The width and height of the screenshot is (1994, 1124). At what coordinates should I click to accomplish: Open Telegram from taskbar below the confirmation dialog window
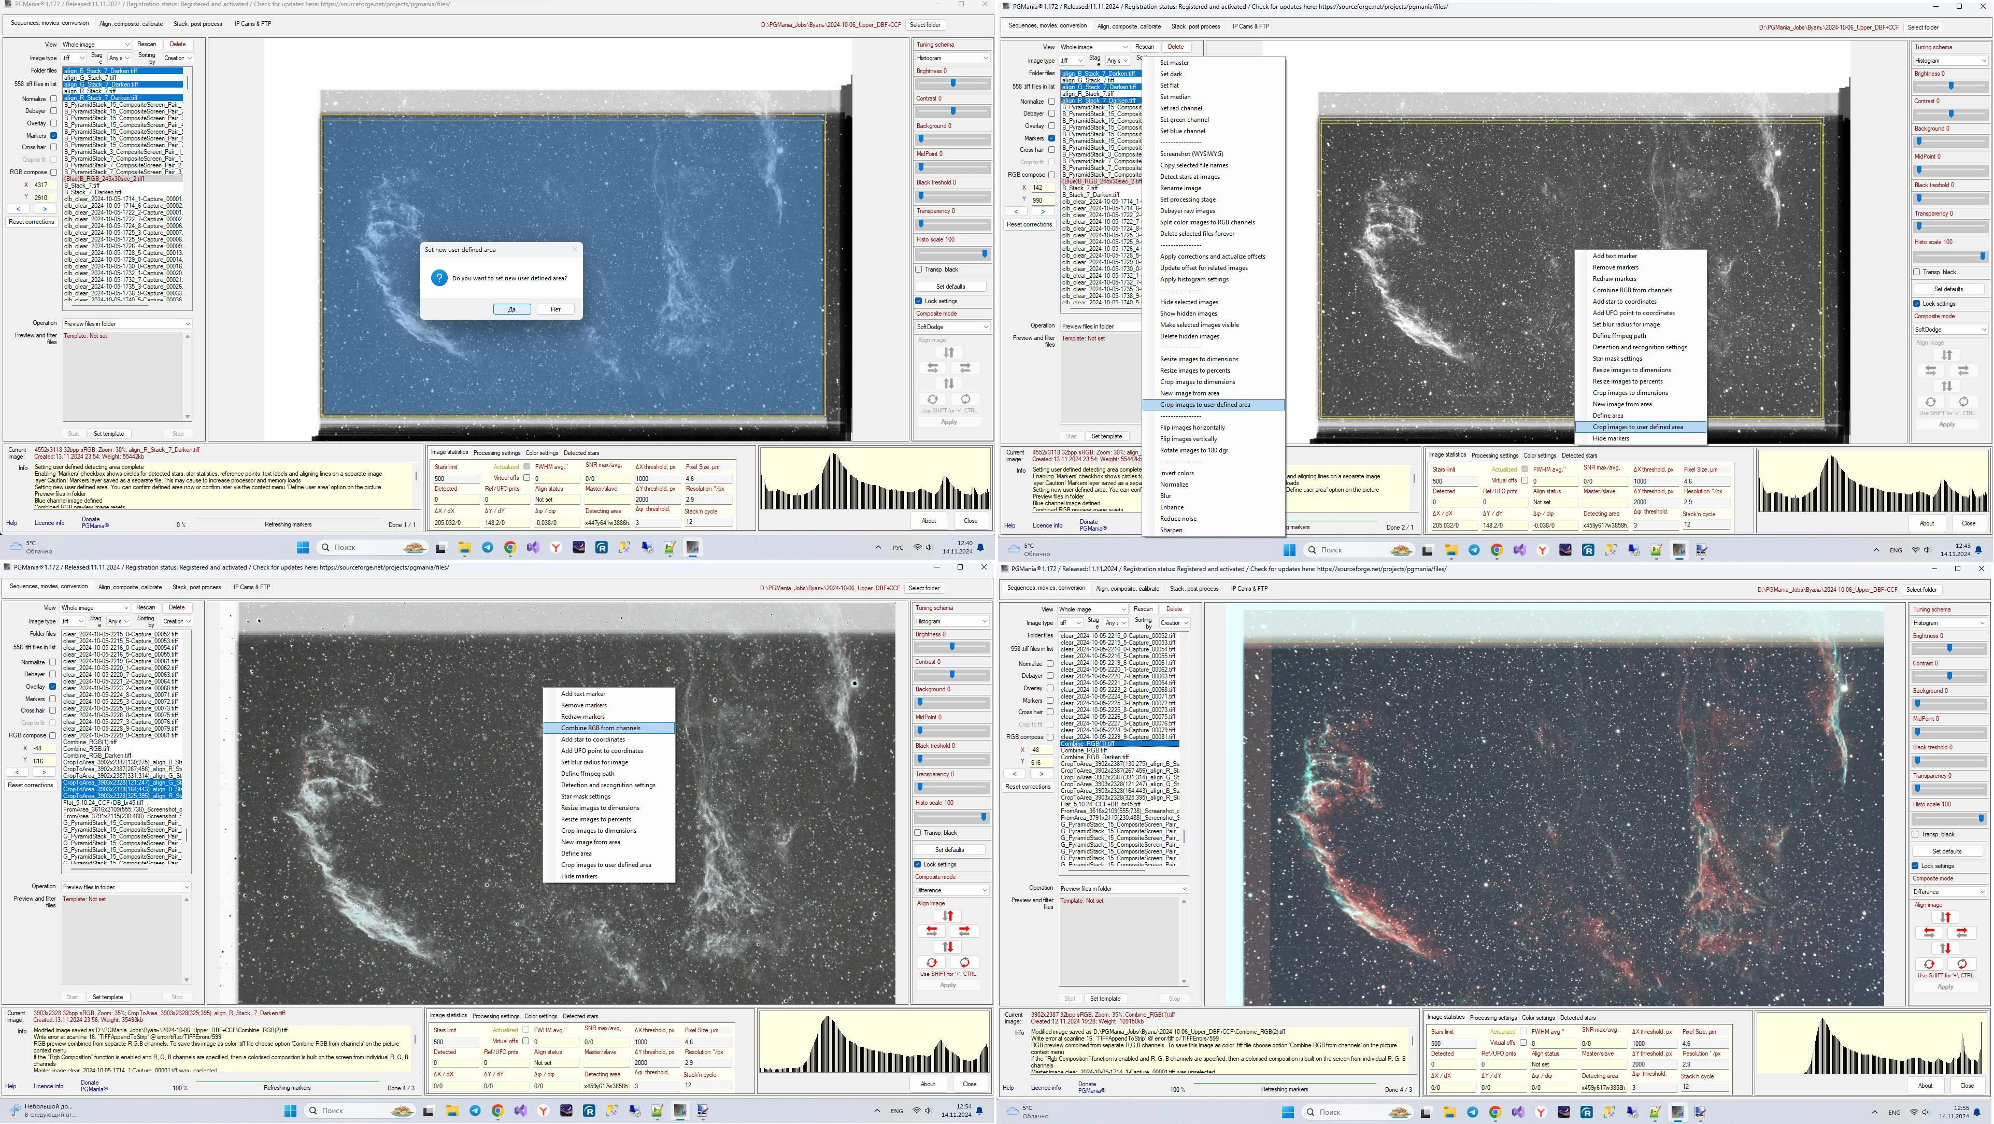[x=488, y=547]
